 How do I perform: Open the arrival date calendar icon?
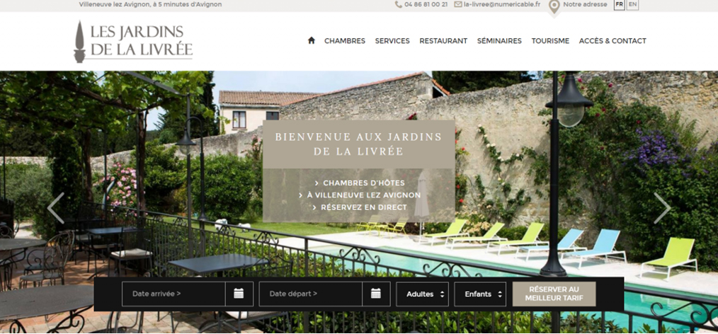239,294
